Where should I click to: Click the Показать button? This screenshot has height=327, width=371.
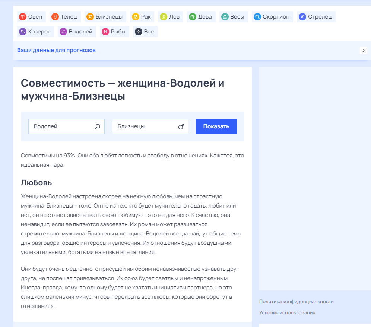coord(216,126)
